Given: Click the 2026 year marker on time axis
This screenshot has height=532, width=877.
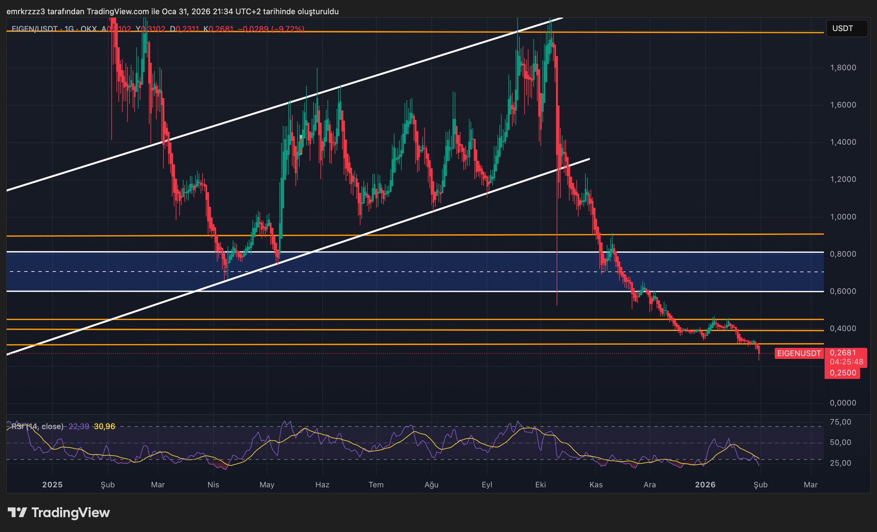Looking at the screenshot, I should [705, 484].
